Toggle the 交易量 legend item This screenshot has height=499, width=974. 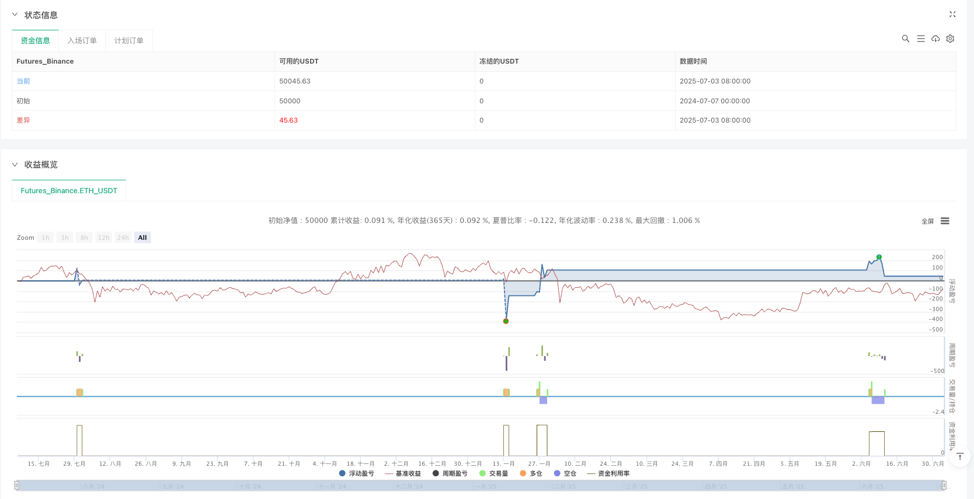point(494,473)
